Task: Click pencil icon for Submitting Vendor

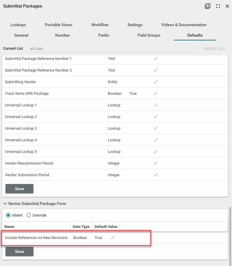Action: (x=156, y=82)
